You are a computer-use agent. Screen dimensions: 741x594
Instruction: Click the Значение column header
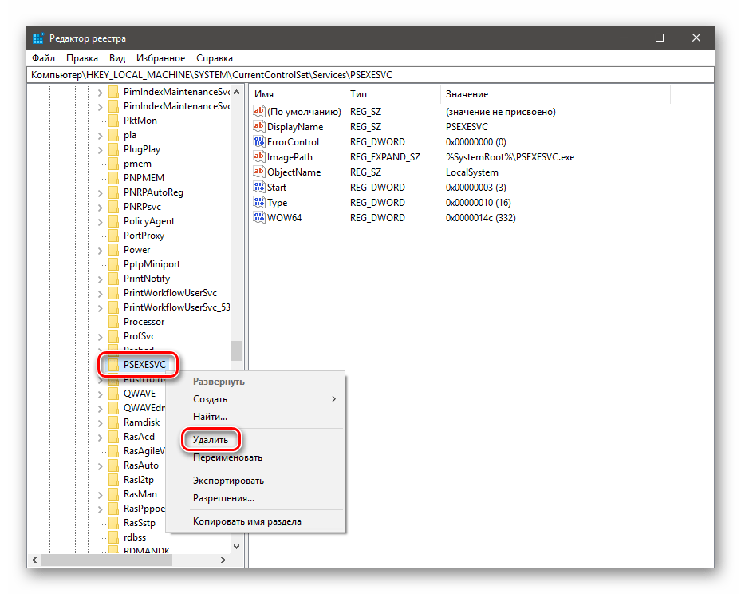tap(467, 94)
